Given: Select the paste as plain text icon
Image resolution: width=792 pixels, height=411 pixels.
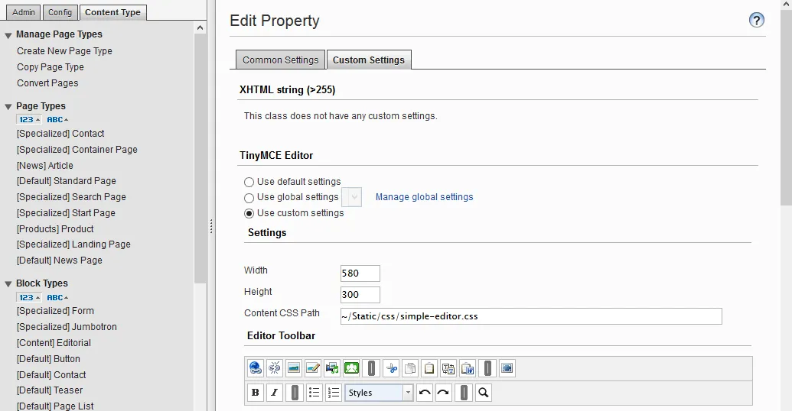Looking at the screenshot, I should (448, 368).
